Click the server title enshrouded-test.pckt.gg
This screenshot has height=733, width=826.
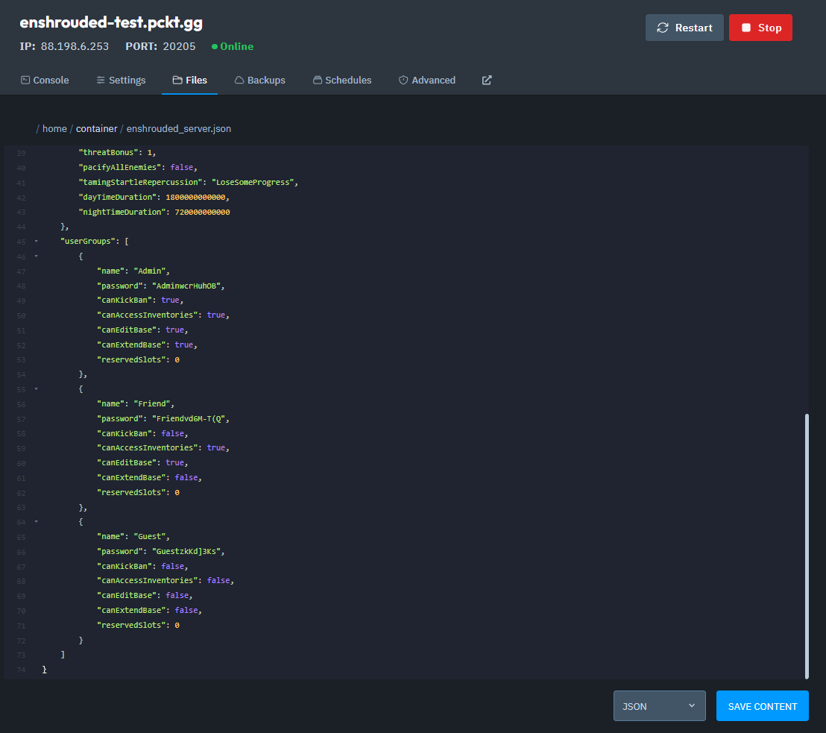tap(111, 22)
